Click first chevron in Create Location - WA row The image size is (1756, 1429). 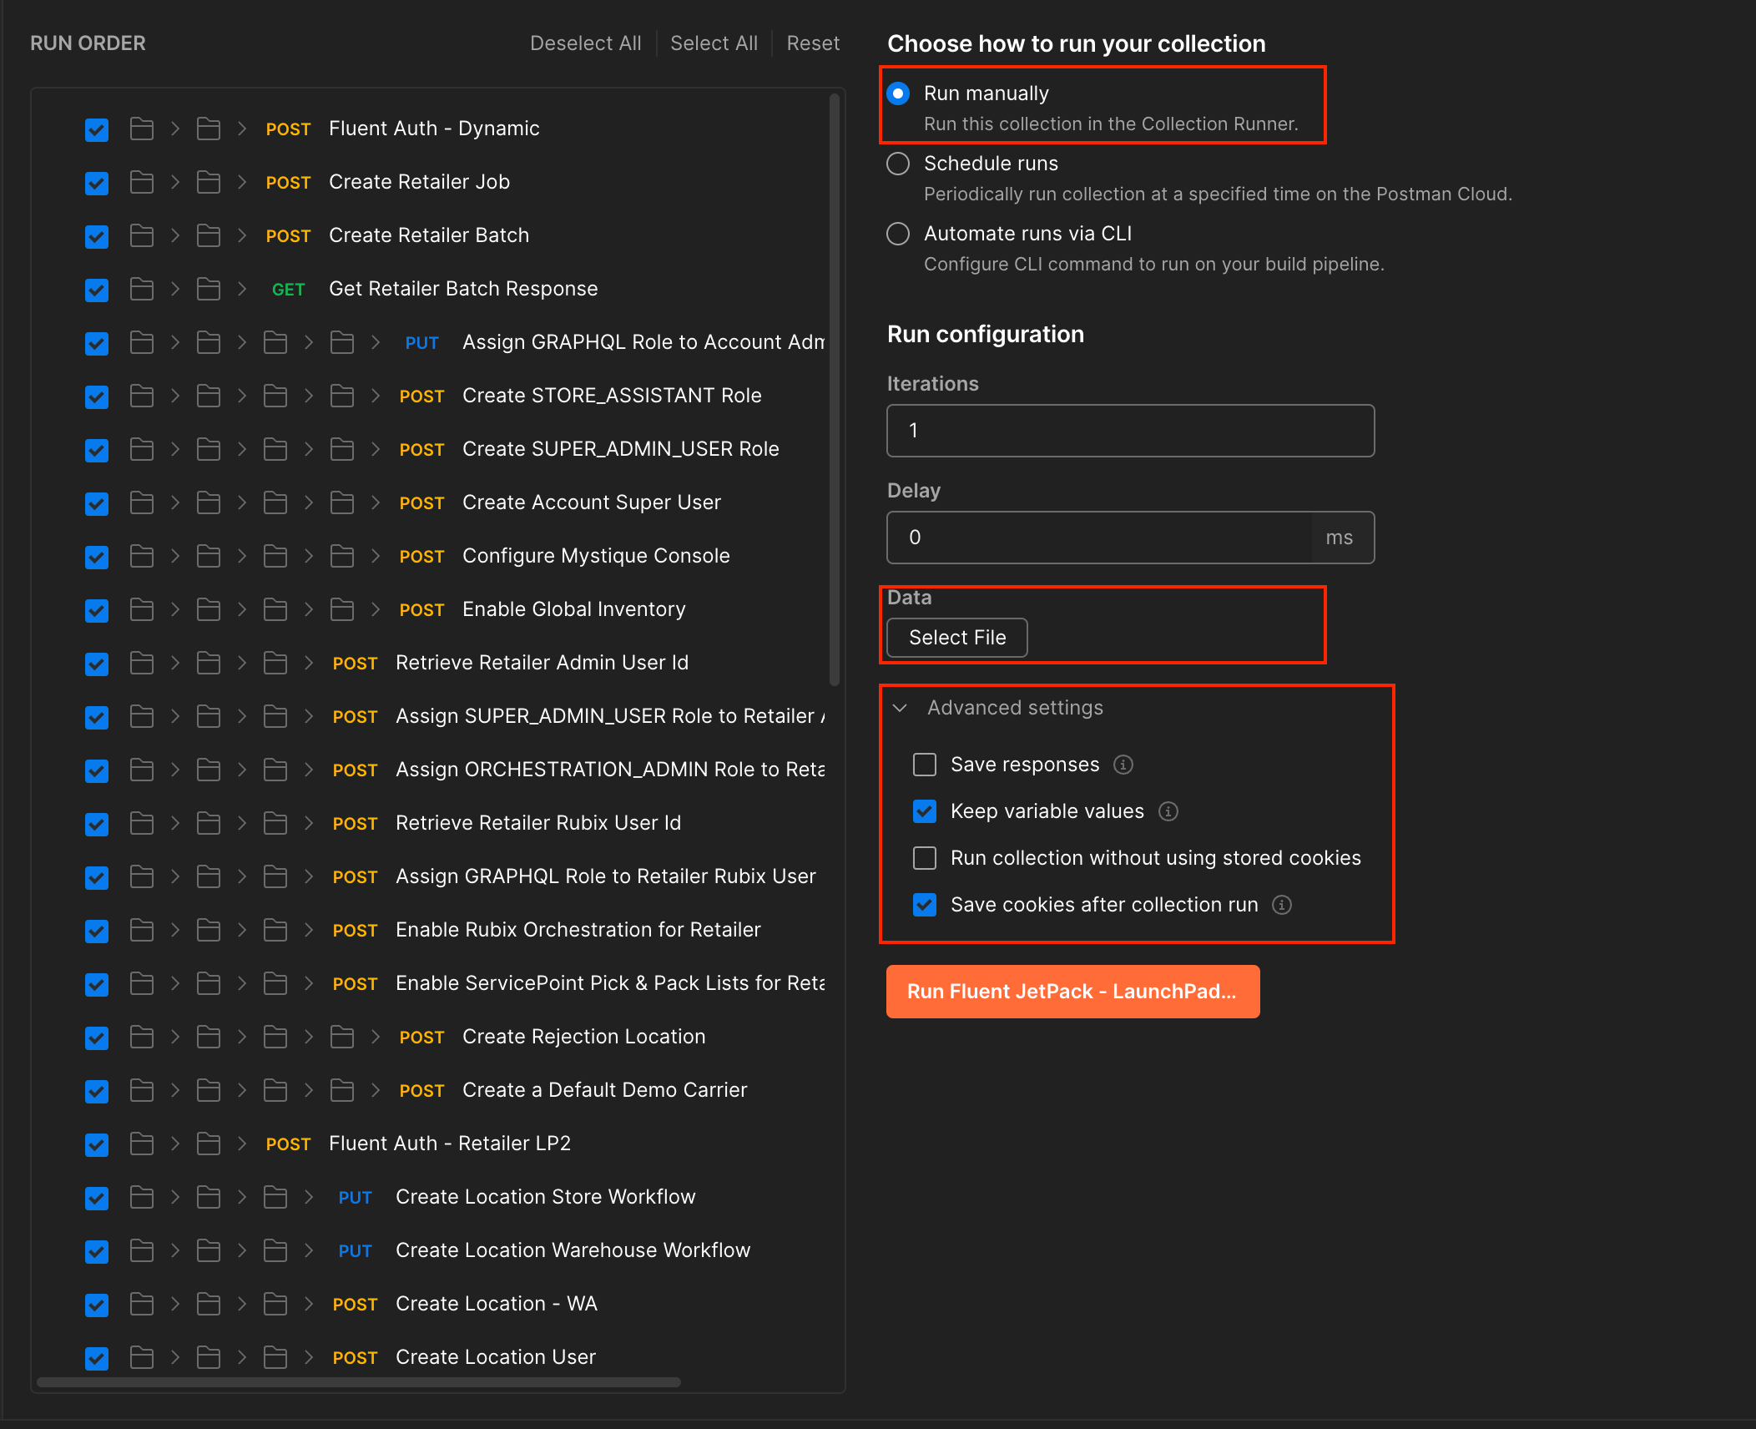[x=175, y=1304]
